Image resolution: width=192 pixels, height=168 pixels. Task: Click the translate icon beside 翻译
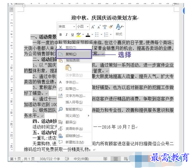coord(60,122)
